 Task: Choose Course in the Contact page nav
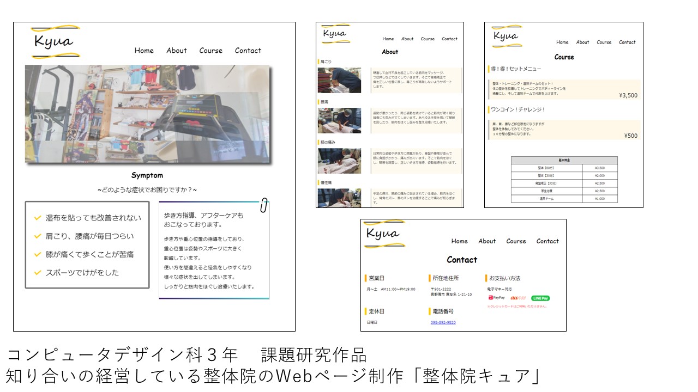click(516, 241)
